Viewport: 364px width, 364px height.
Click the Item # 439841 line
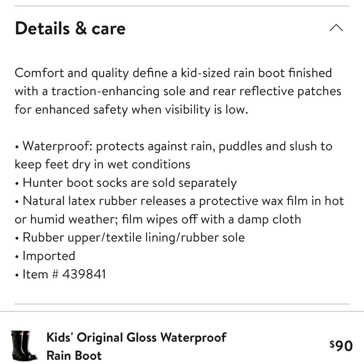point(60,274)
